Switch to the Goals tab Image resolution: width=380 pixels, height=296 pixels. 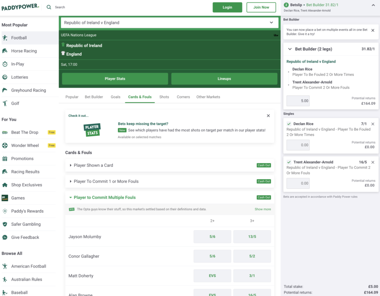(115, 97)
